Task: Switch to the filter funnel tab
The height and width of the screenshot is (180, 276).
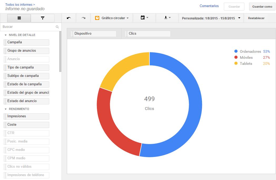Action: (43, 18)
